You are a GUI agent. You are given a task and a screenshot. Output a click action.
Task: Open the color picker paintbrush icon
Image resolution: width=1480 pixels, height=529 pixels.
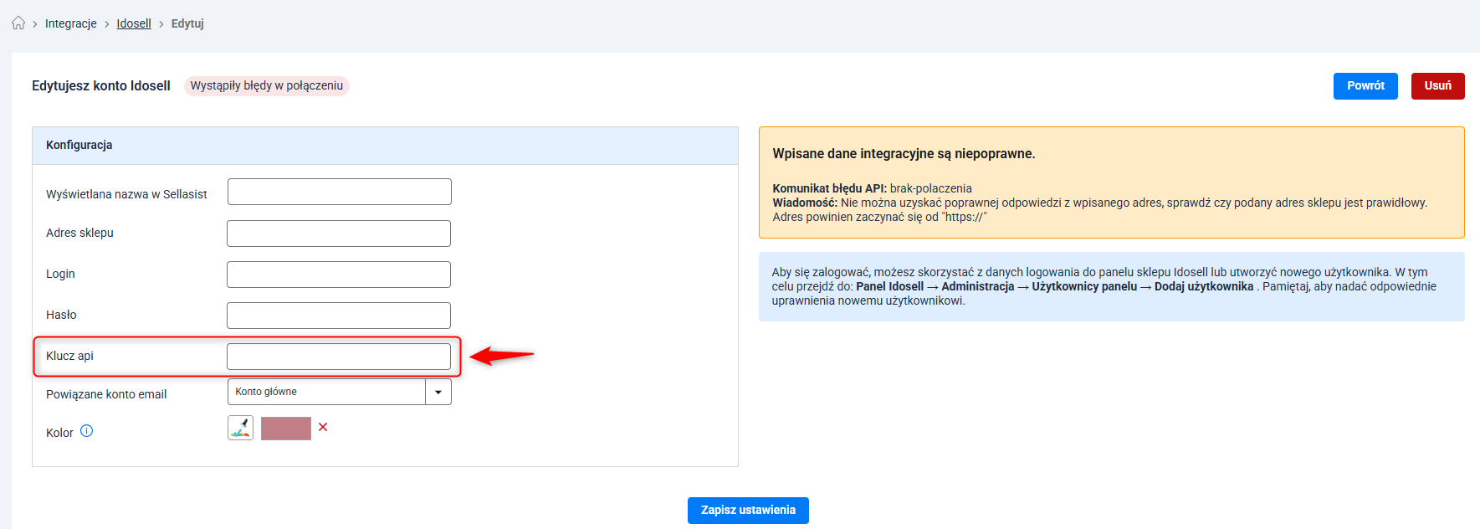point(240,428)
